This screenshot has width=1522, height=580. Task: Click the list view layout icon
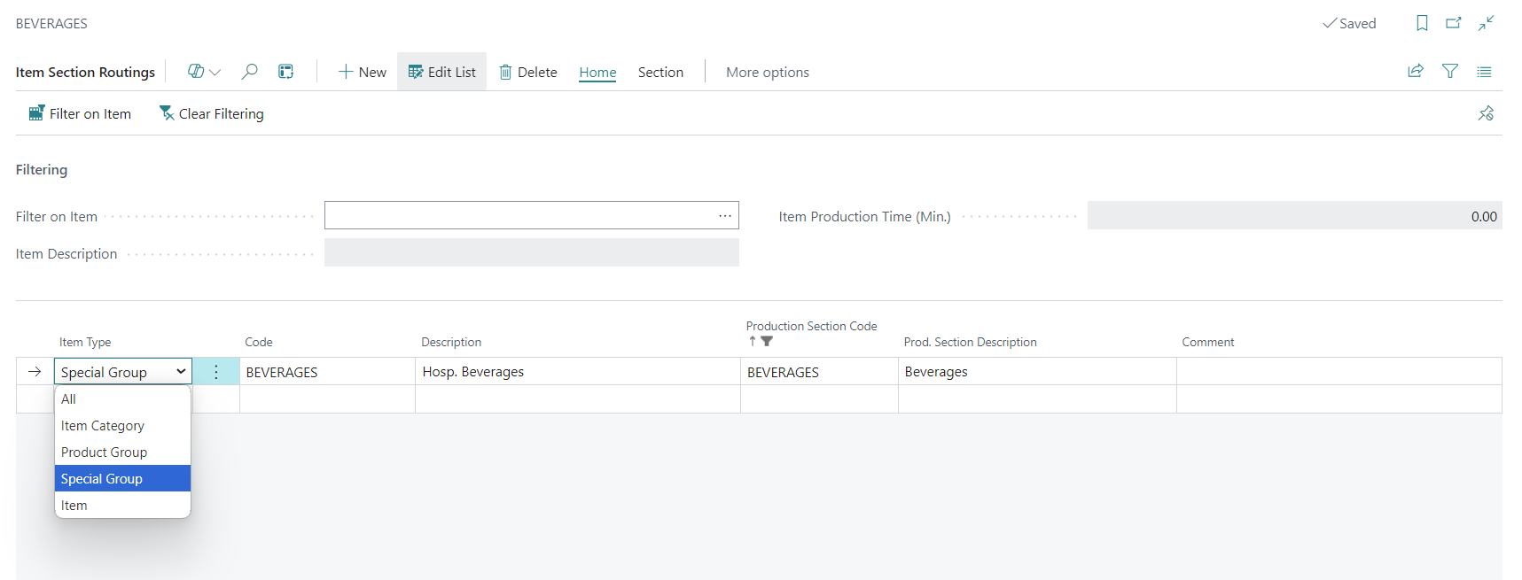[1484, 72]
